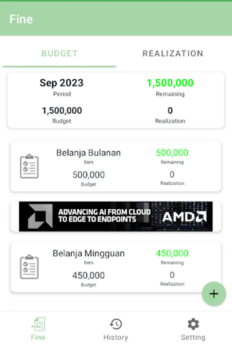This screenshot has width=232, height=345.
Task: Tap the green plus floating button
Action: [214, 294]
